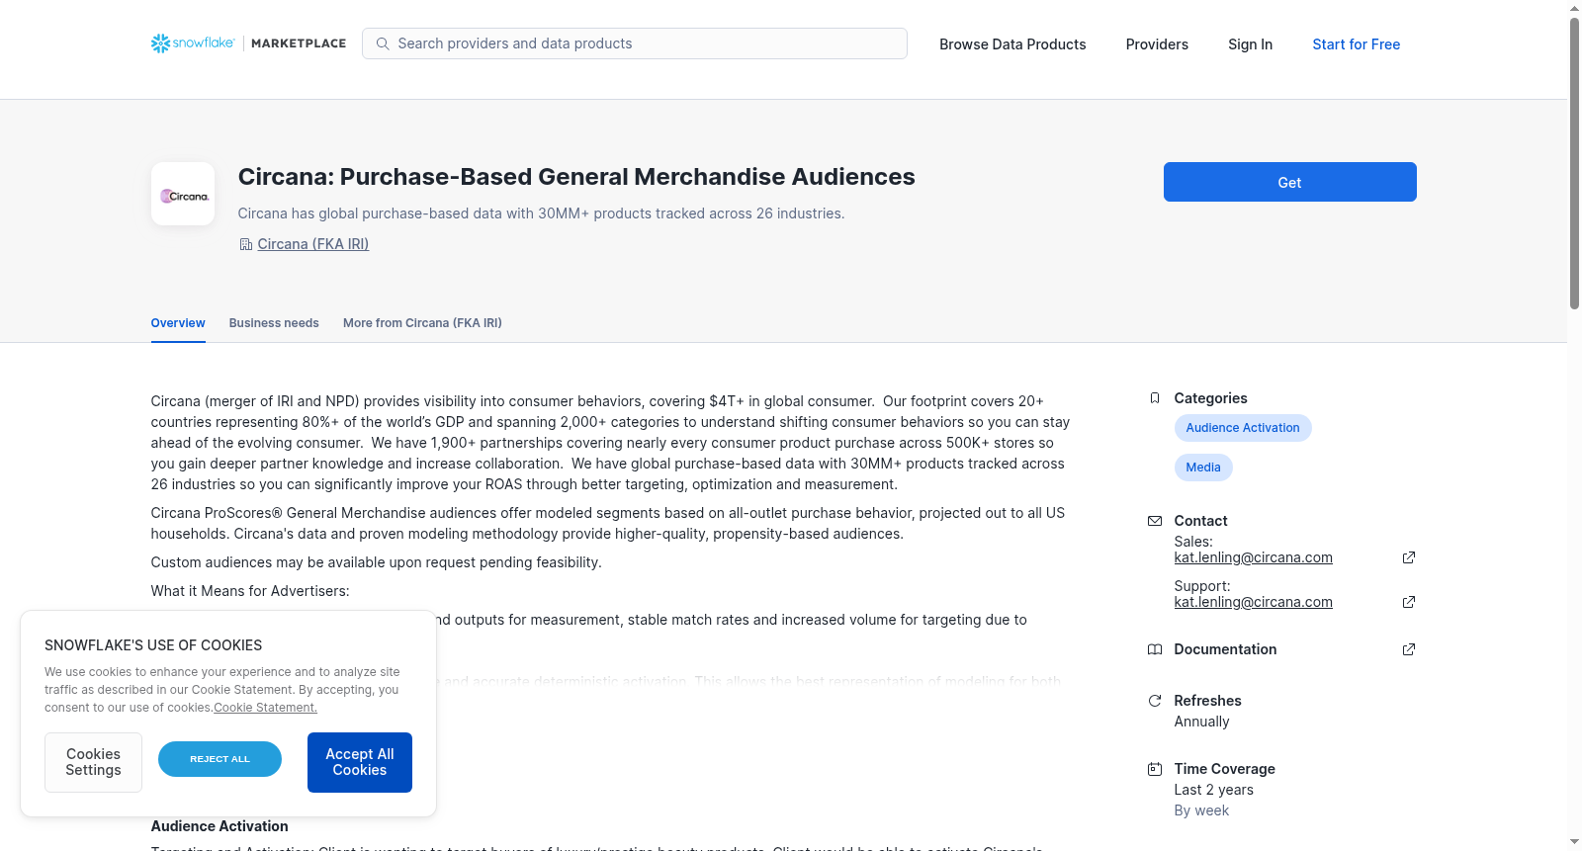Open the Support email external link icon
Screen dimensions: 1582x851
click(x=1409, y=602)
